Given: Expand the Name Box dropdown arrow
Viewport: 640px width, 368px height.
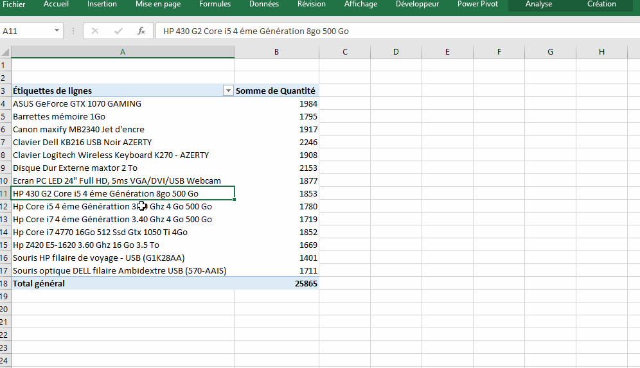Looking at the screenshot, I should coord(57,31).
